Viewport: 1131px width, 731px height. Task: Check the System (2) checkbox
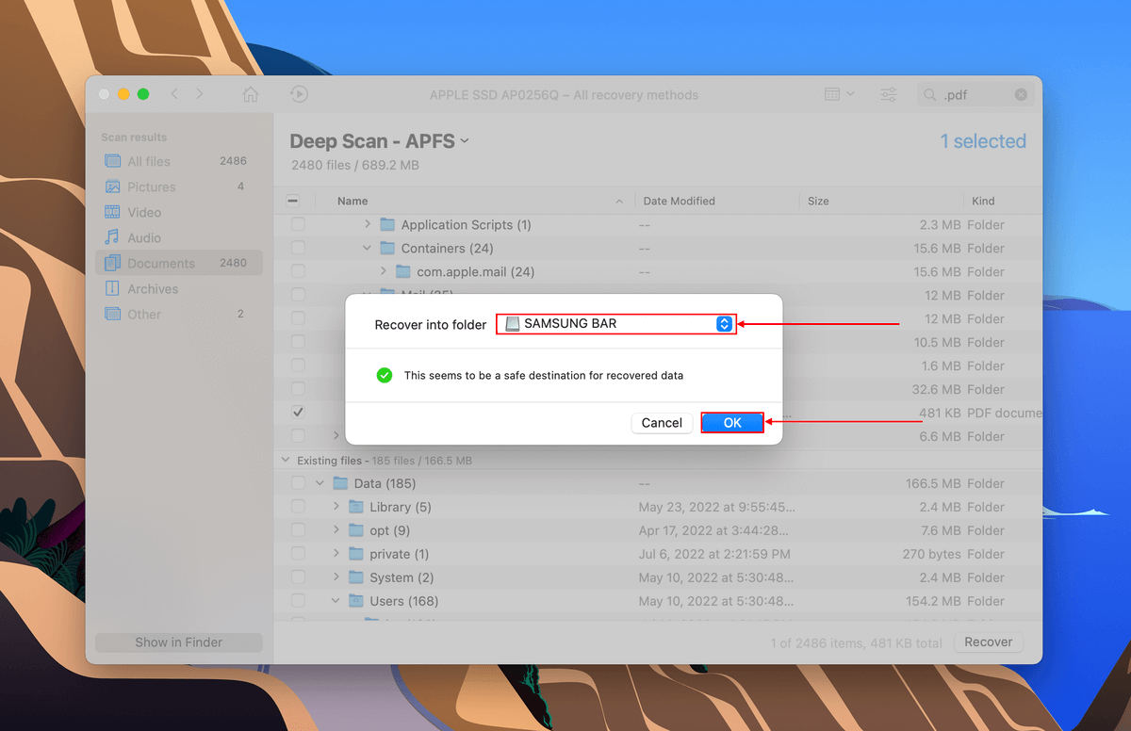coord(298,577)
